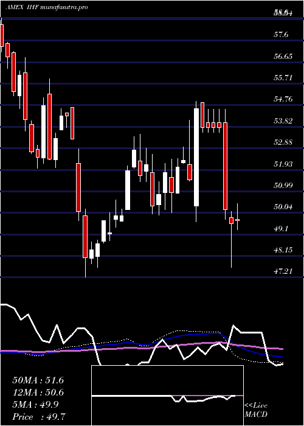Click the 53.82 price axis label
The height and width of the screenshot is (426, 304).
(283, 120)
